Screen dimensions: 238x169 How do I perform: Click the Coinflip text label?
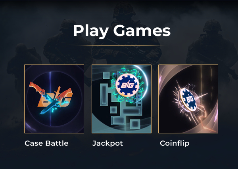point(175,143)
